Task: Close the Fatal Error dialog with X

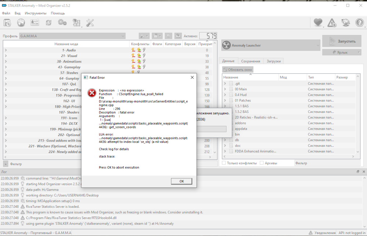Action: [x=192, y=77]
